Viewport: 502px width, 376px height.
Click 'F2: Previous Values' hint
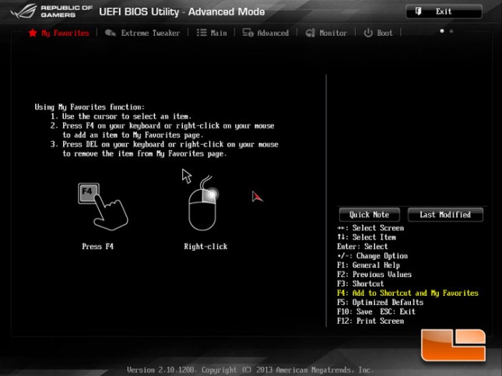click(374, 275)
